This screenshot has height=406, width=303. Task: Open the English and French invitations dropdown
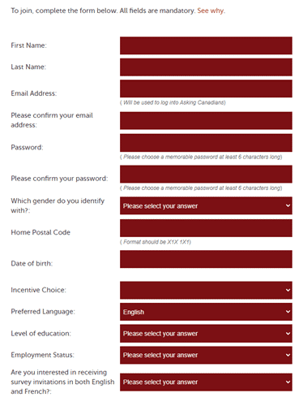pyautogui.click(x=206, y=382)
